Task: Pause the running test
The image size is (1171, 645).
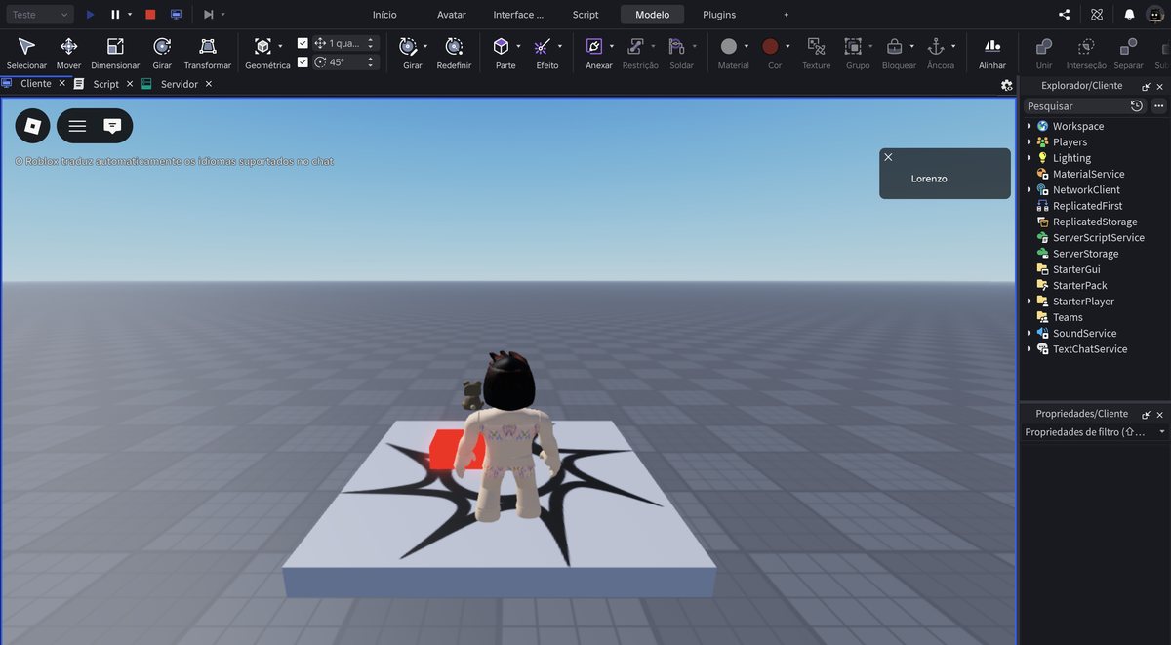Action: pyautogui.click(x=115, y=15)
